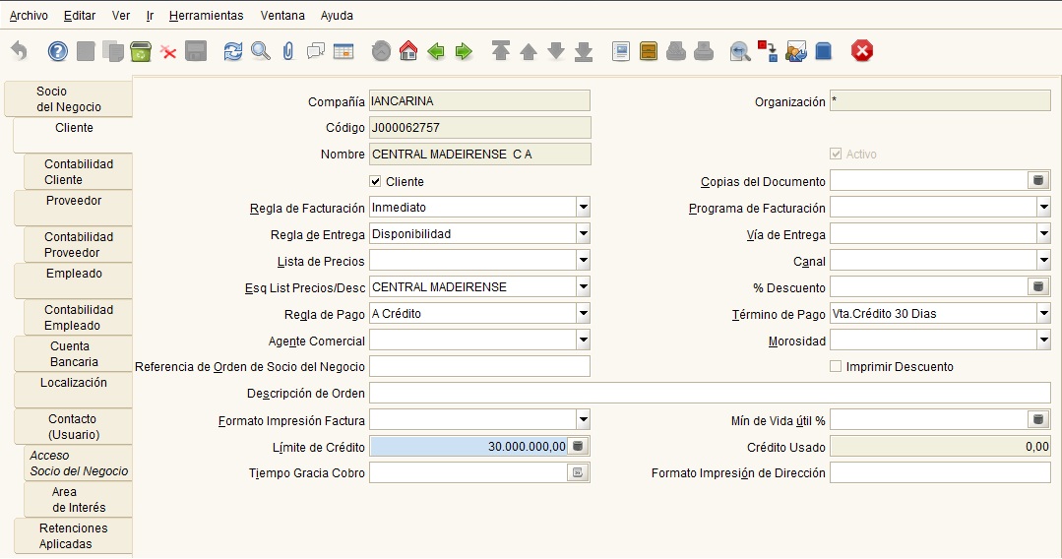1062x559 pixels.
Task: Click the Zoom Across toolbar icon
Action: [740, 51]
